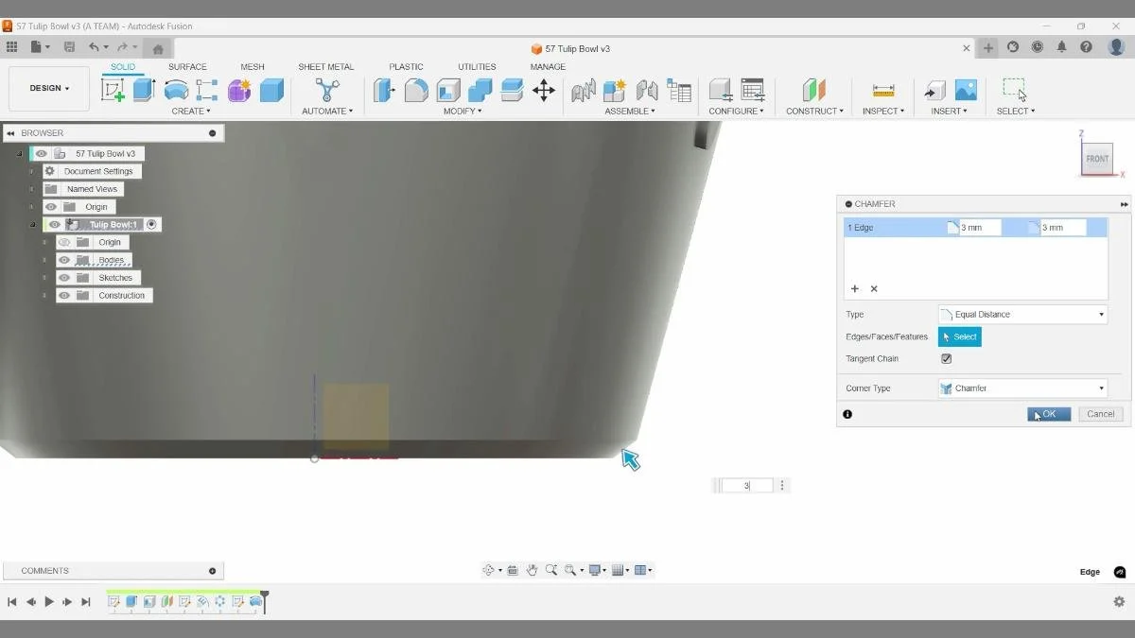Viewport: 1135px width, 638px height.
Task: Toggle visibility of 57 Tulip Bowl v3 root
Action: tap(42, 153)
